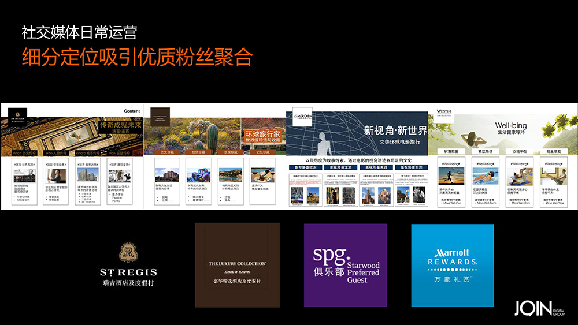Image resolution: width=578 pixels, height=325 pixels.
Task: Select the '新视角·新亚洲' navy tab
Action: [340, 167]
